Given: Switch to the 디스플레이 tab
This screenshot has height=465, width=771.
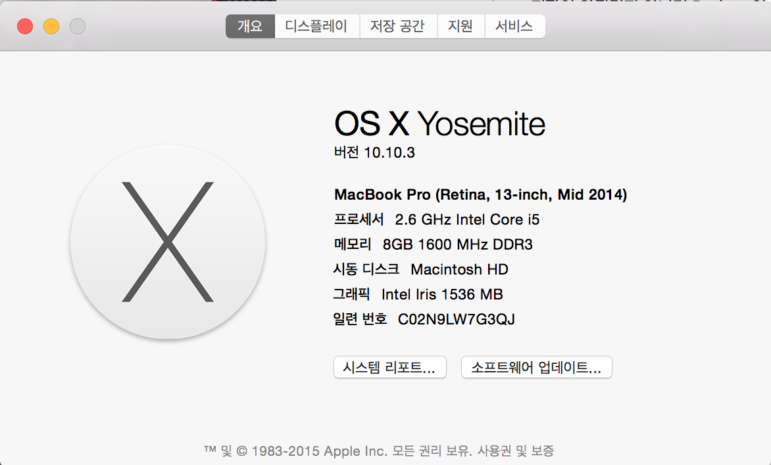Looking at the screenshot, I should 316,26.
